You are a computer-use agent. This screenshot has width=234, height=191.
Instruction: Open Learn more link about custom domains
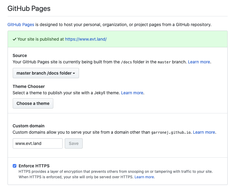[204, 132]
